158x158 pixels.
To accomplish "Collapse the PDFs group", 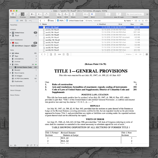I will point(10,65).
